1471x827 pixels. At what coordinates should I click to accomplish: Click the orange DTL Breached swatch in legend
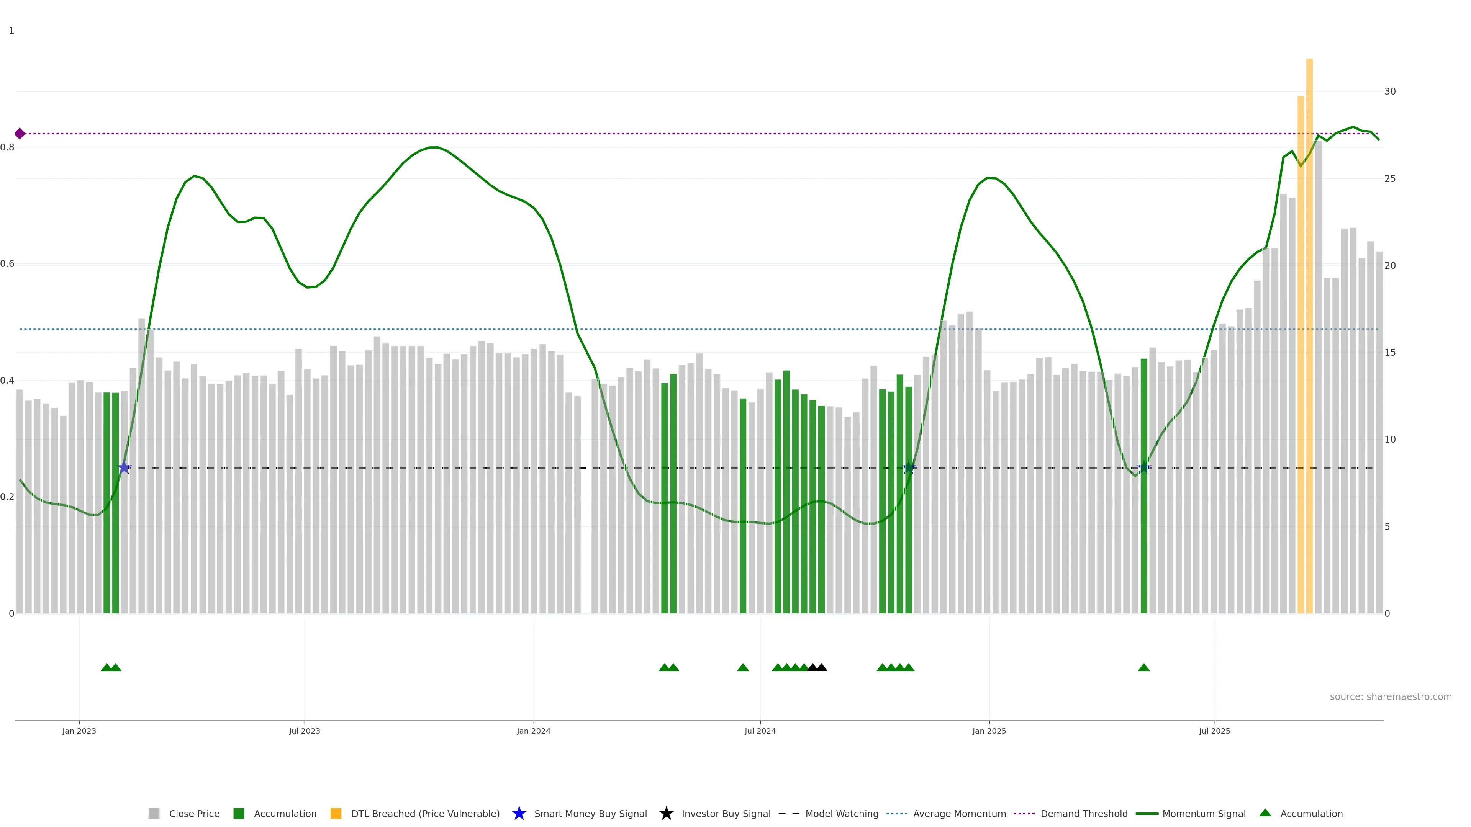[x=336, y=814]
